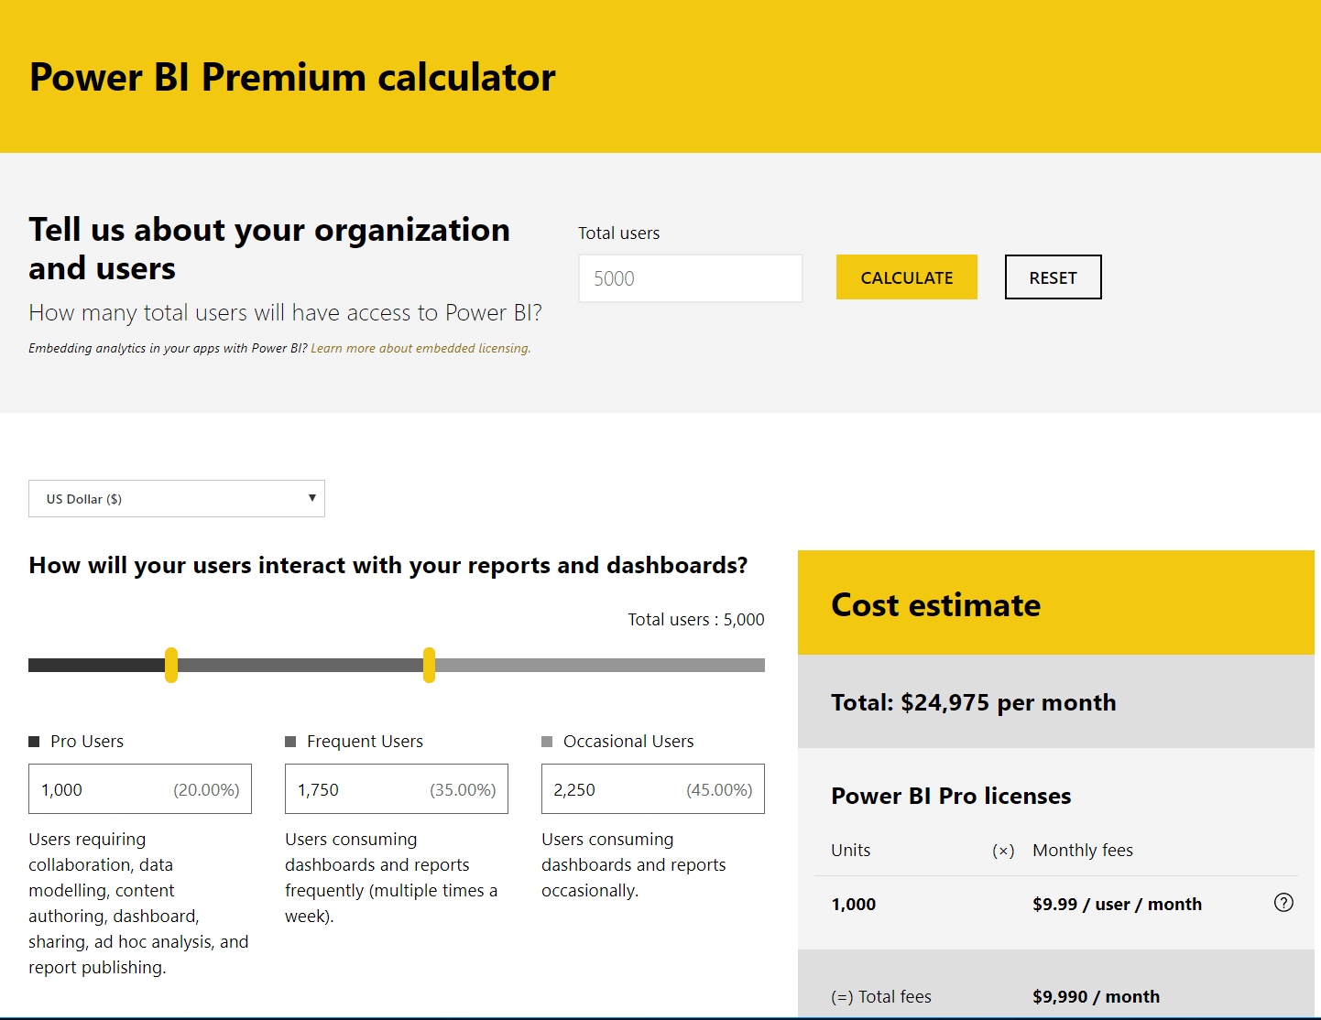
Task: Open the US Dollar currency dropdown
Action: point(177,498)
